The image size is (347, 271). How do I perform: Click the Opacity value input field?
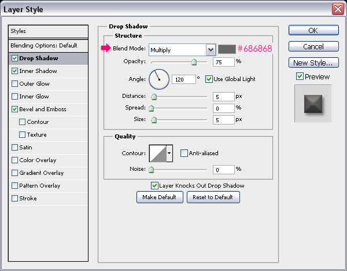[x=223, y=62]
